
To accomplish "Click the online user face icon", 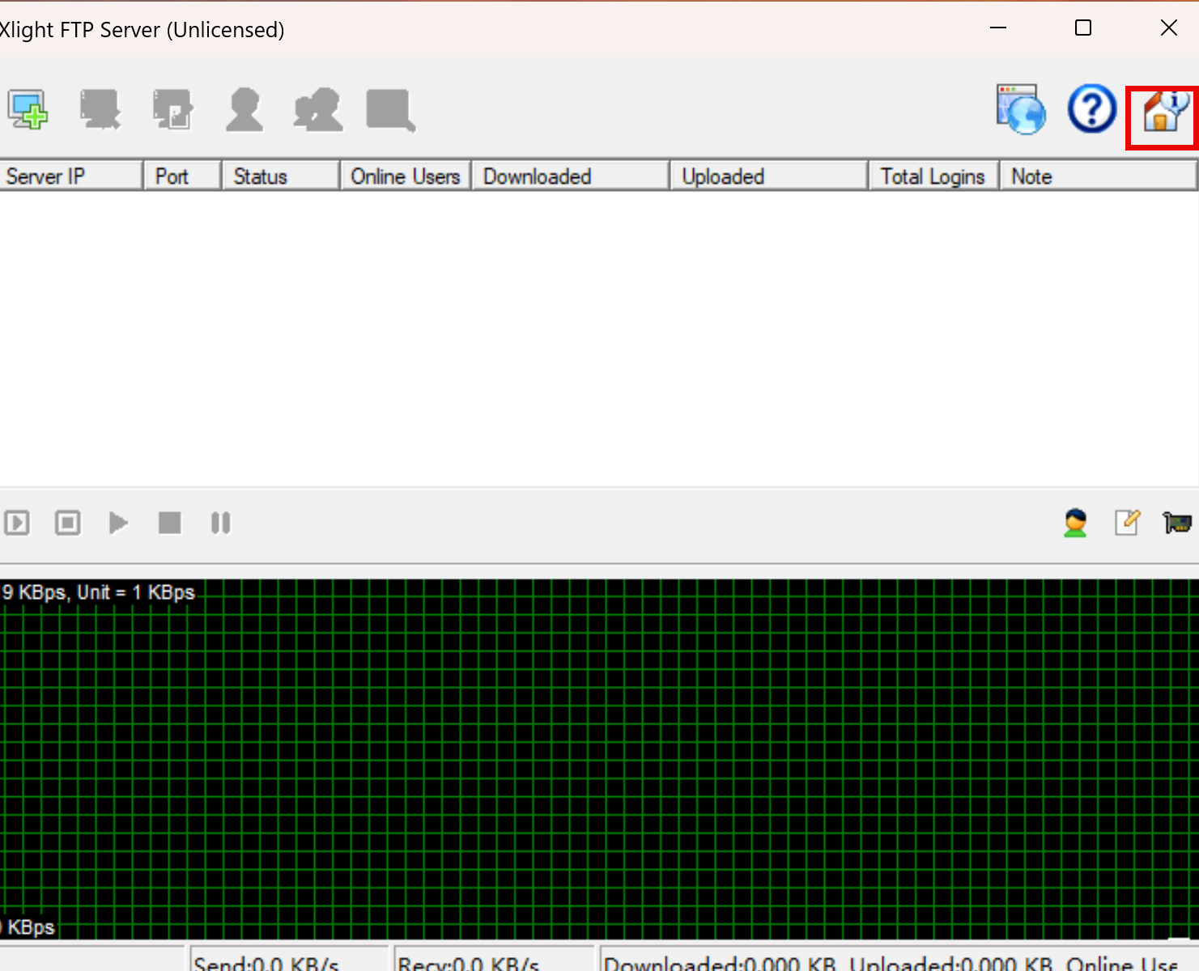I will coord(1075,523).
